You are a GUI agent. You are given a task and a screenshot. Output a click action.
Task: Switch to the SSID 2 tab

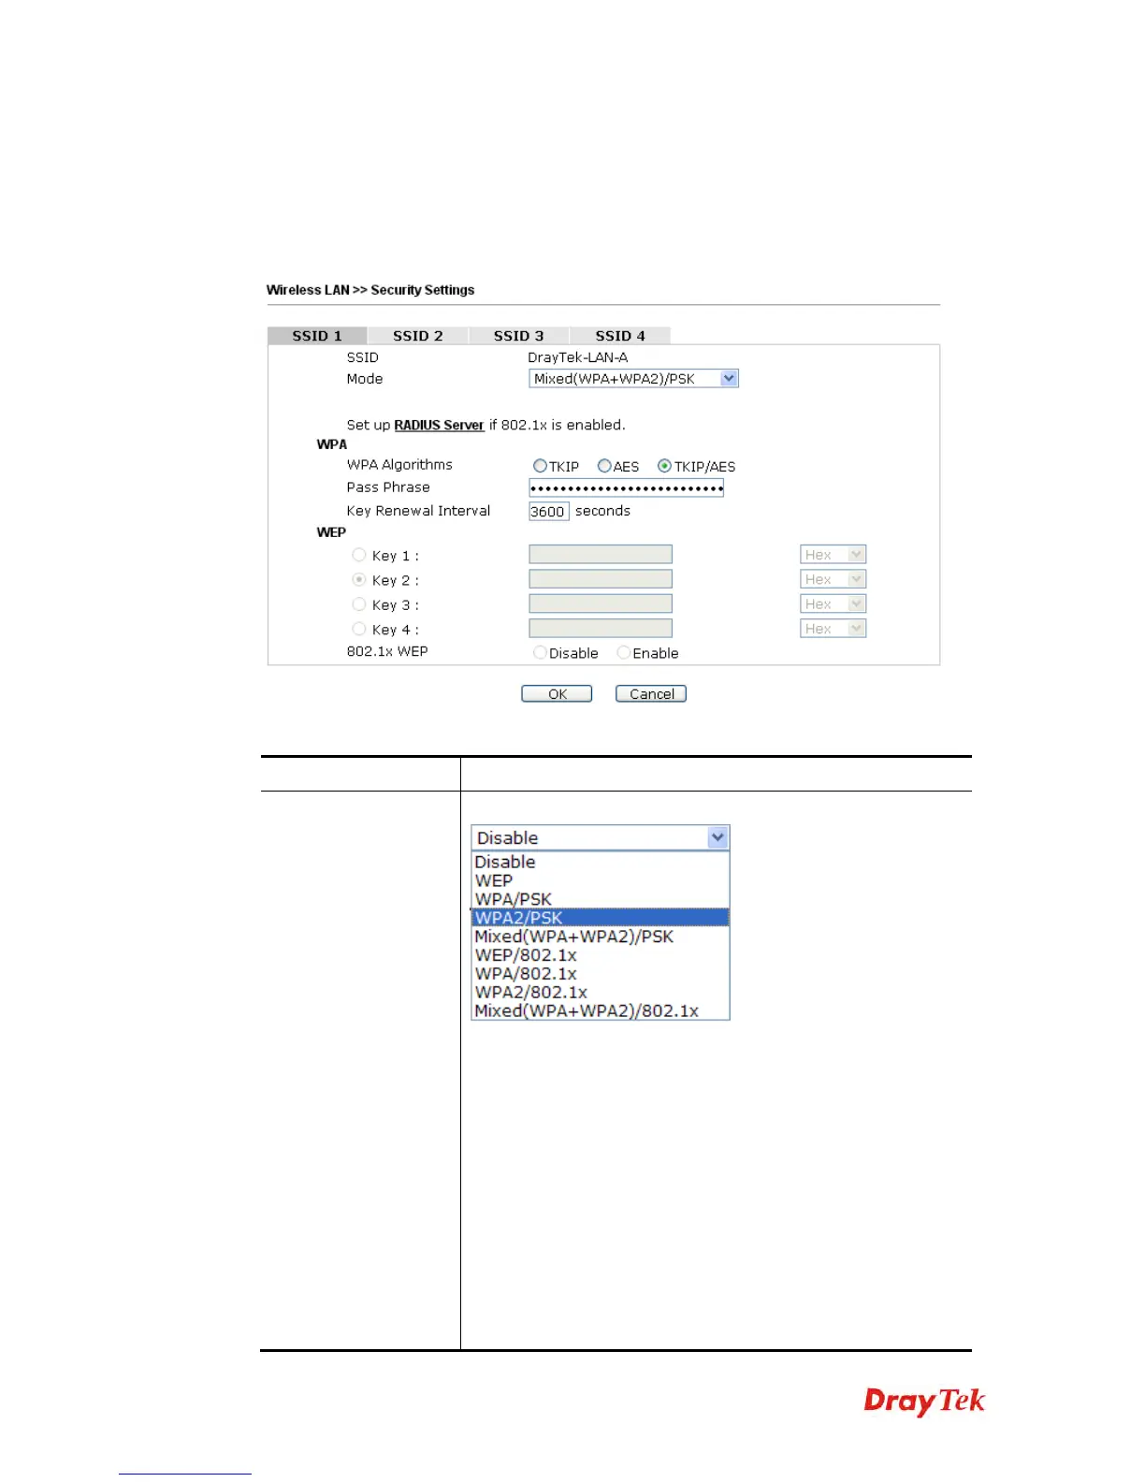pos(418,336)
